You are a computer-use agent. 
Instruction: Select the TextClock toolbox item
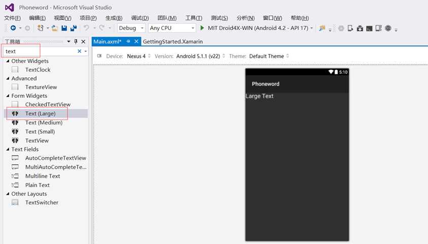point(38,70)
